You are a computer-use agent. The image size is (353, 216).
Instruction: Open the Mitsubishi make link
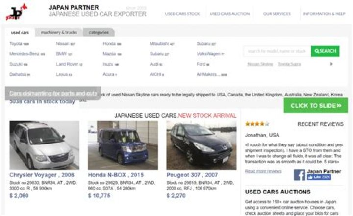[x=162, y=44]
